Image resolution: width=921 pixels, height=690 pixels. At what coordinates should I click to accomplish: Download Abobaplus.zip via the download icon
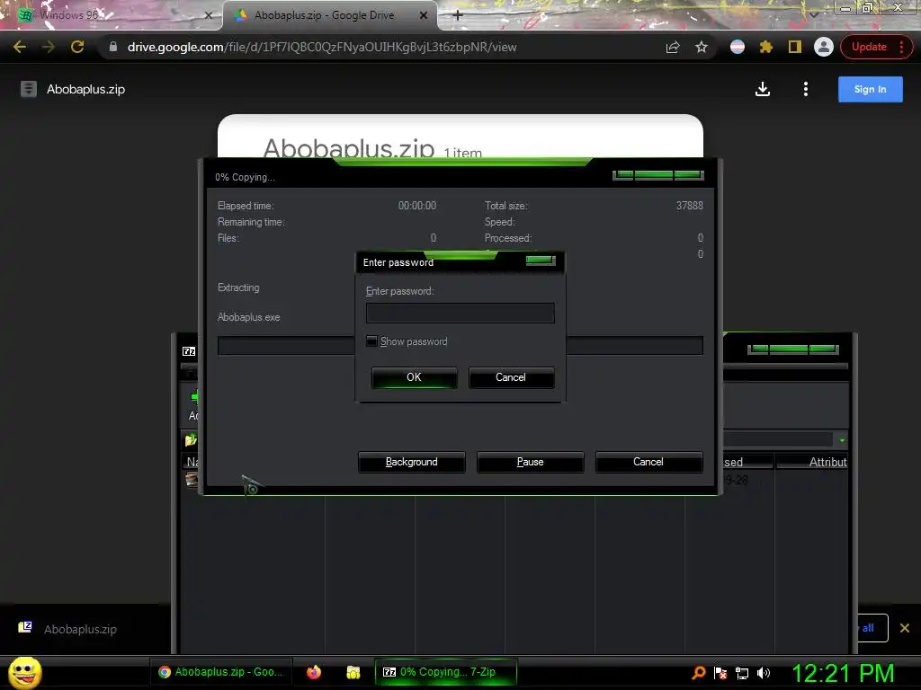tap(763, 89)
